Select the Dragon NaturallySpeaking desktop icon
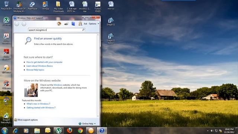This screenshot has width=238, height=134. [x=6, y=118]
